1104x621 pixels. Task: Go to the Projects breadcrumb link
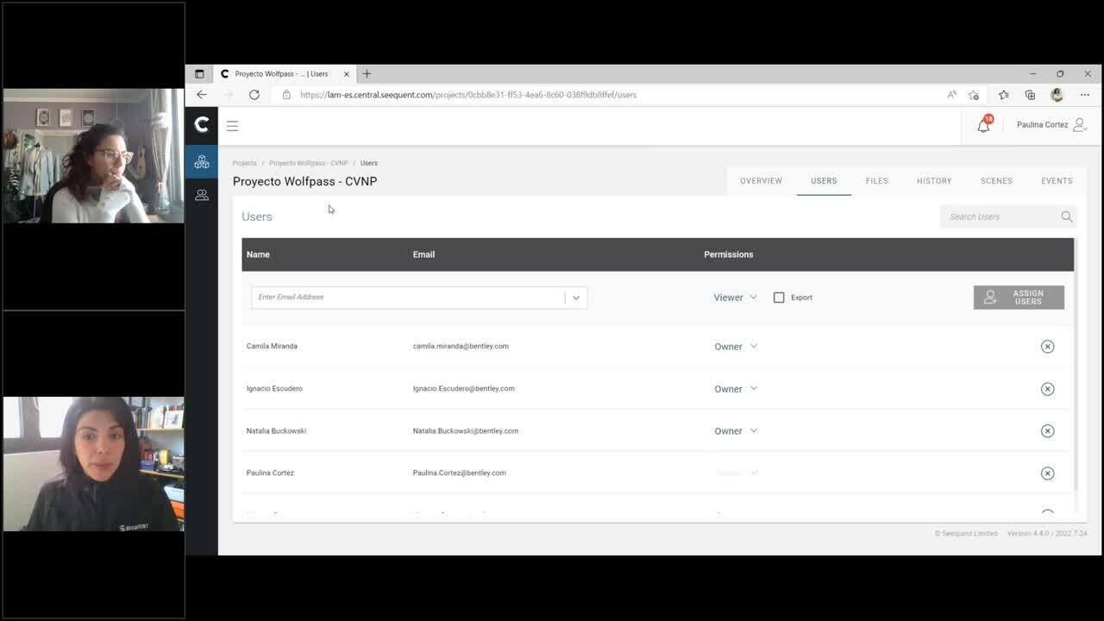[244, 163]
